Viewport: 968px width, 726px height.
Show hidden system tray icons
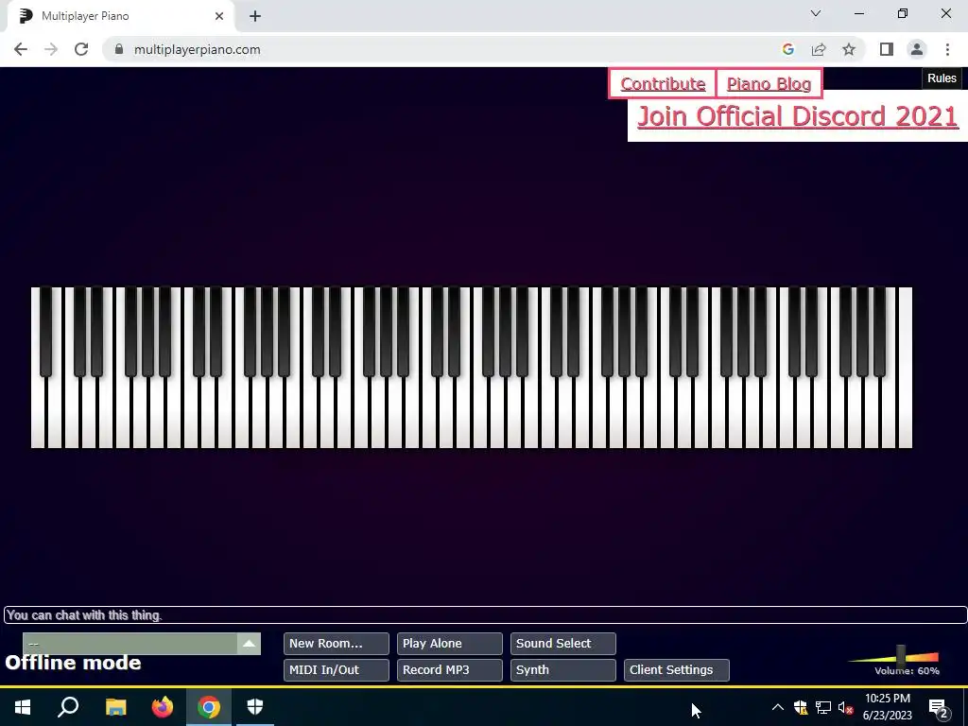778,707
